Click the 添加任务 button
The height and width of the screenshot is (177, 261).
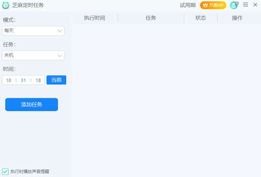(31, 105)
